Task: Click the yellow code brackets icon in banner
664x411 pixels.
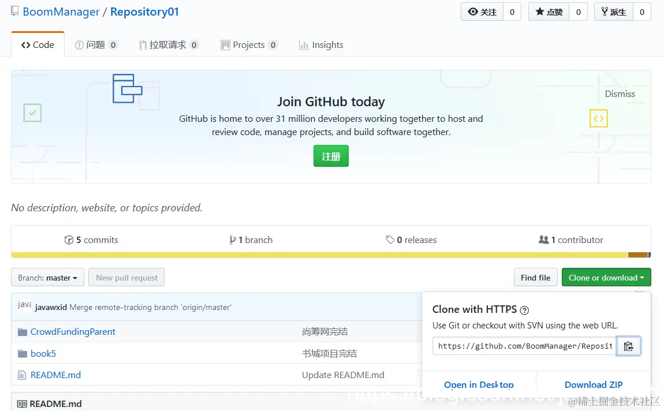Action: click(599, 118)
